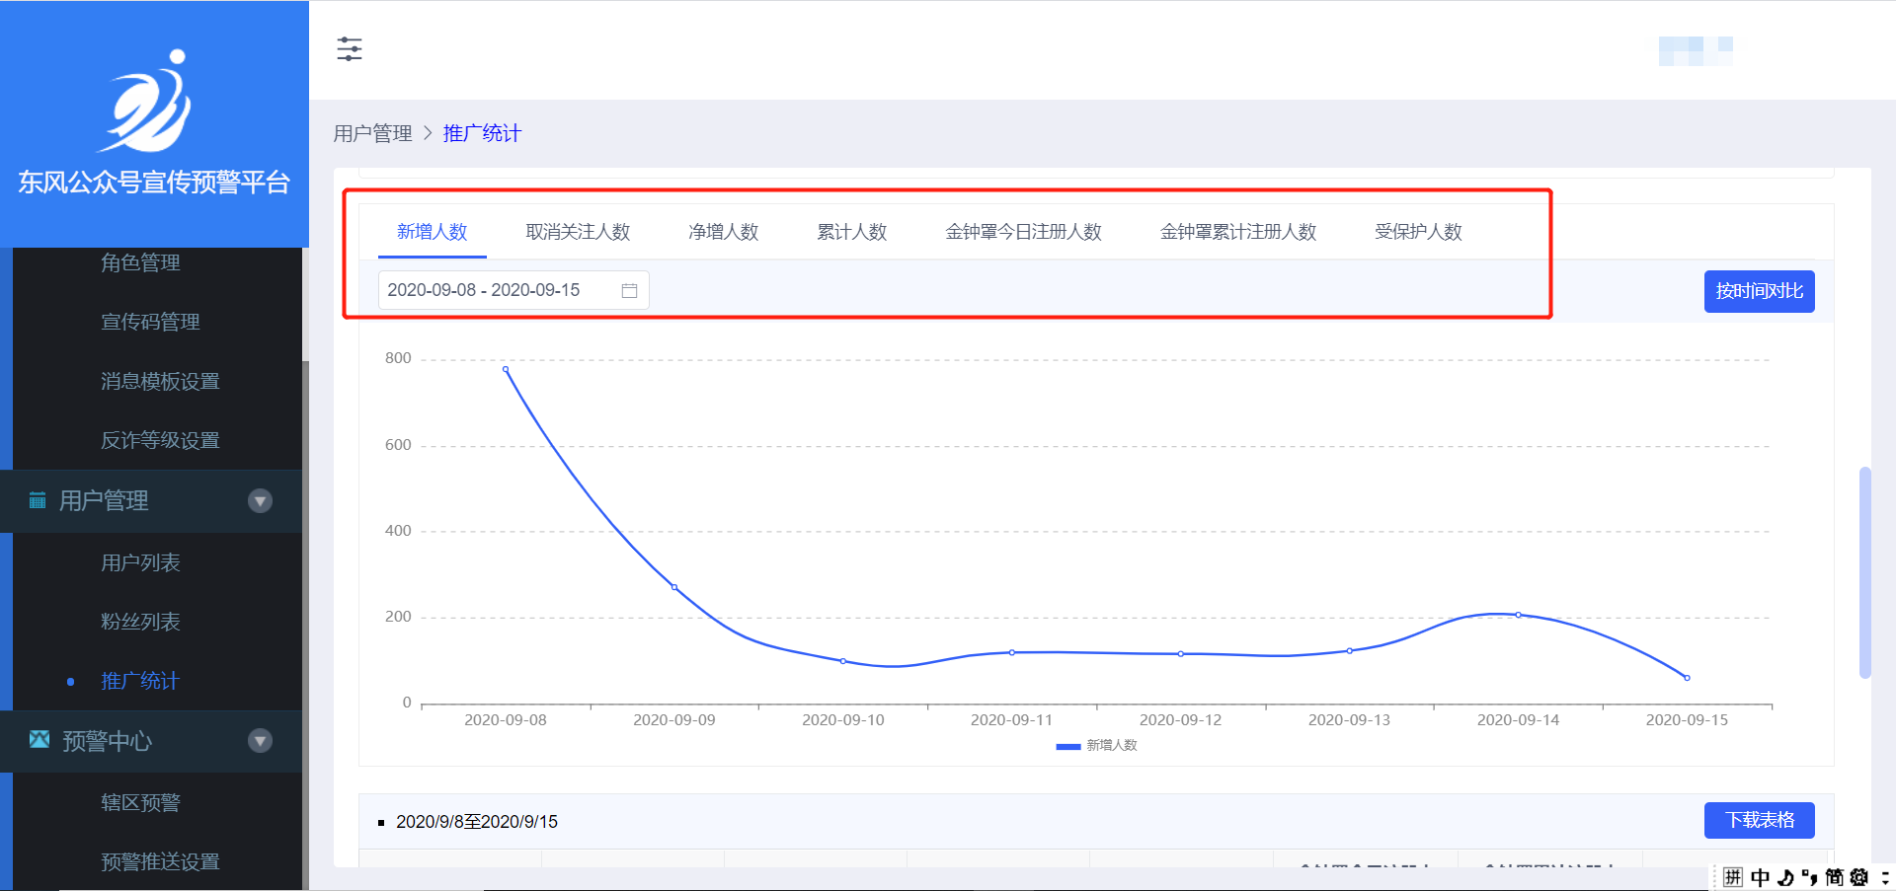Click the 下载表格 button
1896x891 pixels.
1760,820
